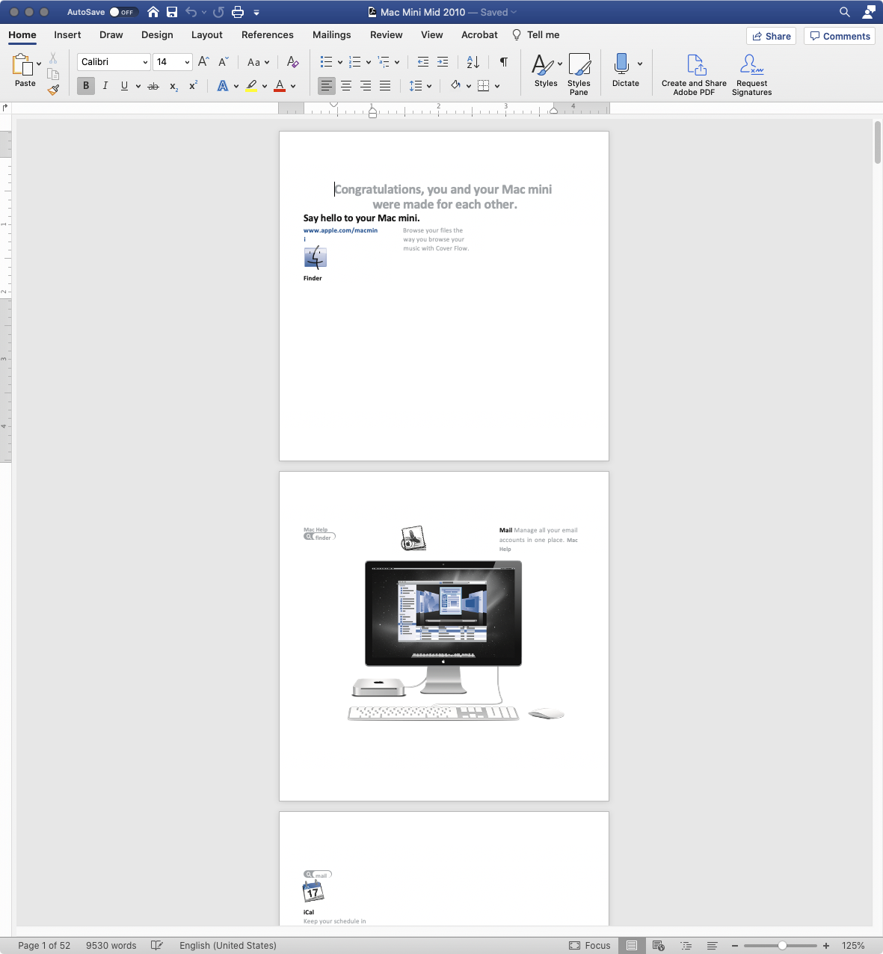Click the Share button
Viewport: 883px width, 954px height.
point(772,36)
